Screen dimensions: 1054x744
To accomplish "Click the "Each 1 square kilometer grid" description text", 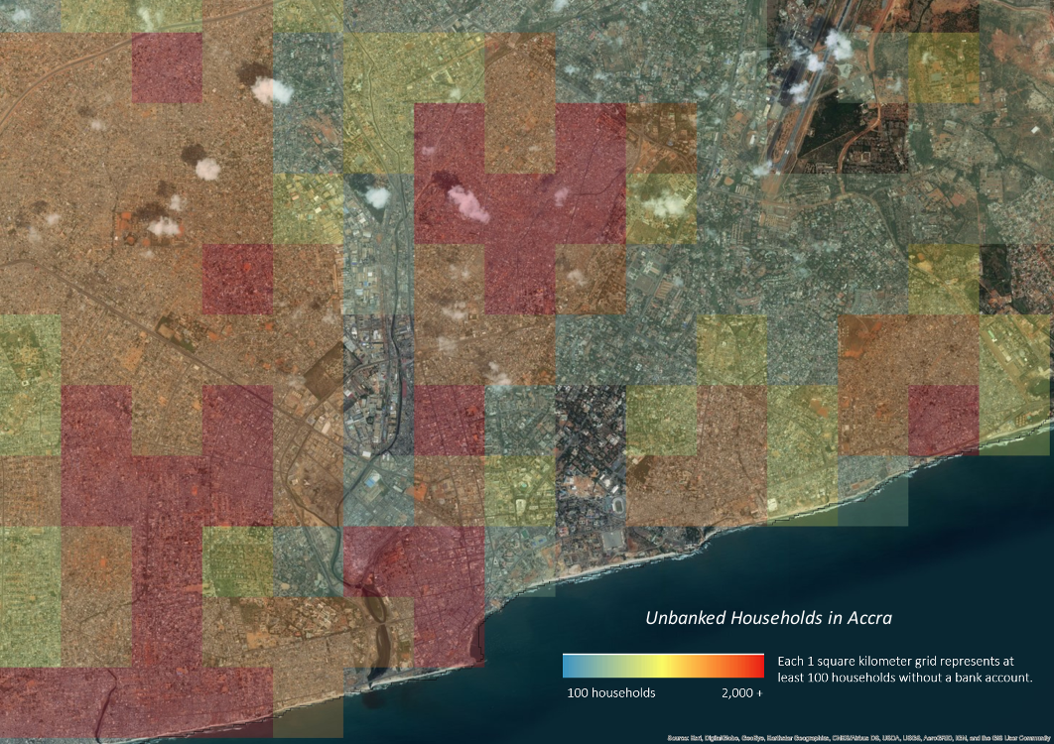I will pos(905,670).
